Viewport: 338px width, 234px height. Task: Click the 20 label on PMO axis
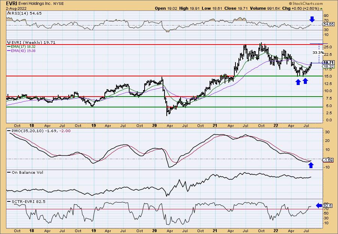coord(327,140)
